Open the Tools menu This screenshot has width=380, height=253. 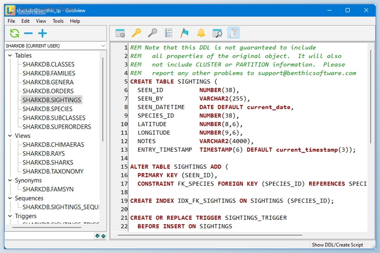(x=58, y=21)
